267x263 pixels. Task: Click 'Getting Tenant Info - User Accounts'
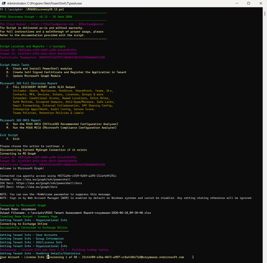point(28,235)
